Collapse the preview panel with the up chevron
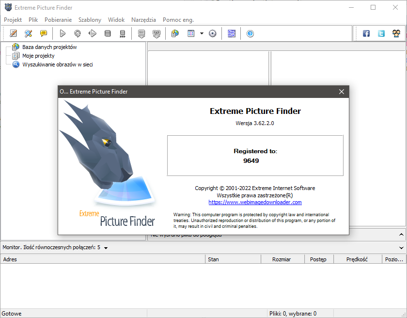 [x=401, y=235]
